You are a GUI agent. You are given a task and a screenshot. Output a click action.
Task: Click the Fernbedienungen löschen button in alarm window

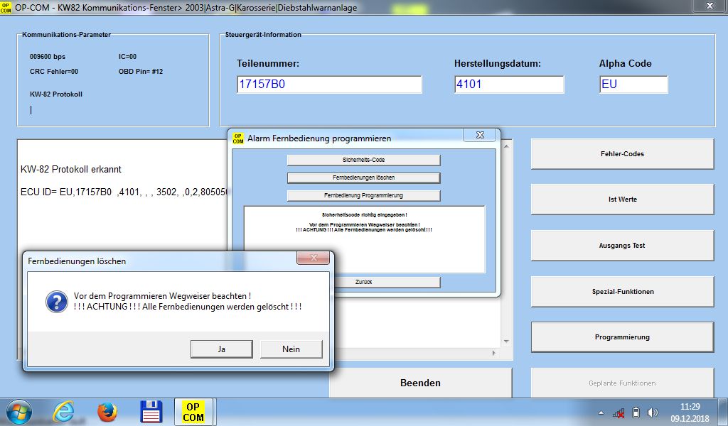[363, 177]
